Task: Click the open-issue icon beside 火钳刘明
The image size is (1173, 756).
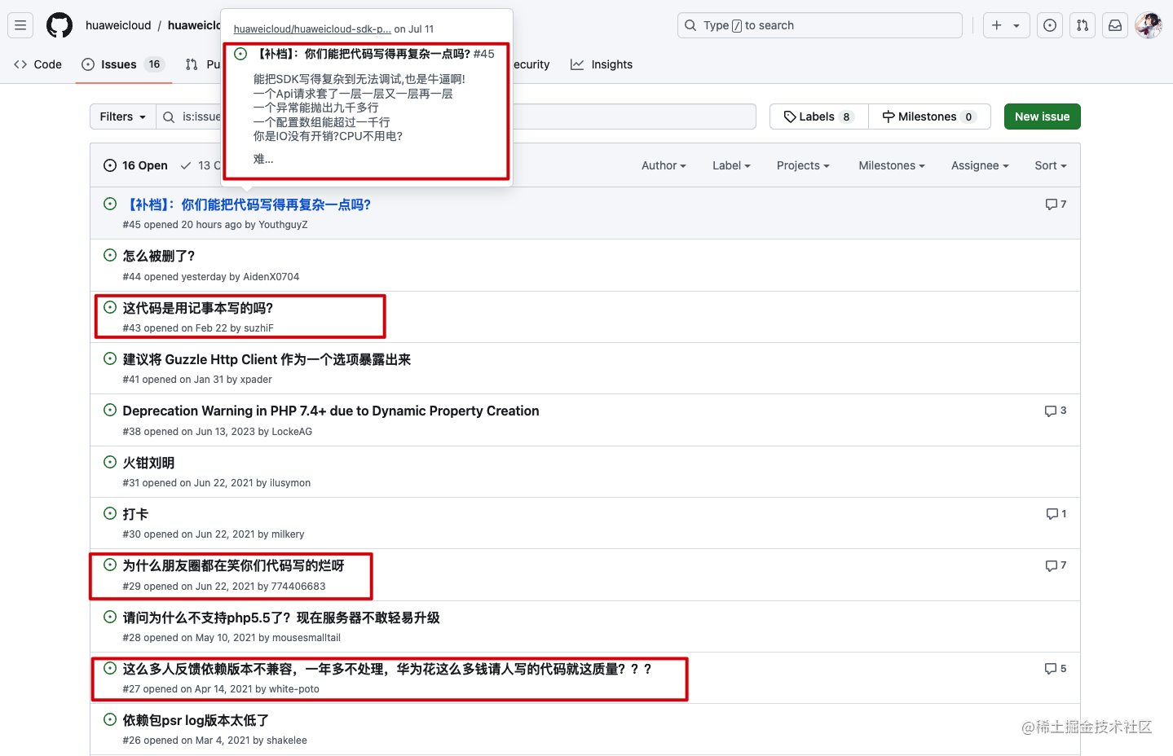Action: pyautogui.click(x=110, y=462)
